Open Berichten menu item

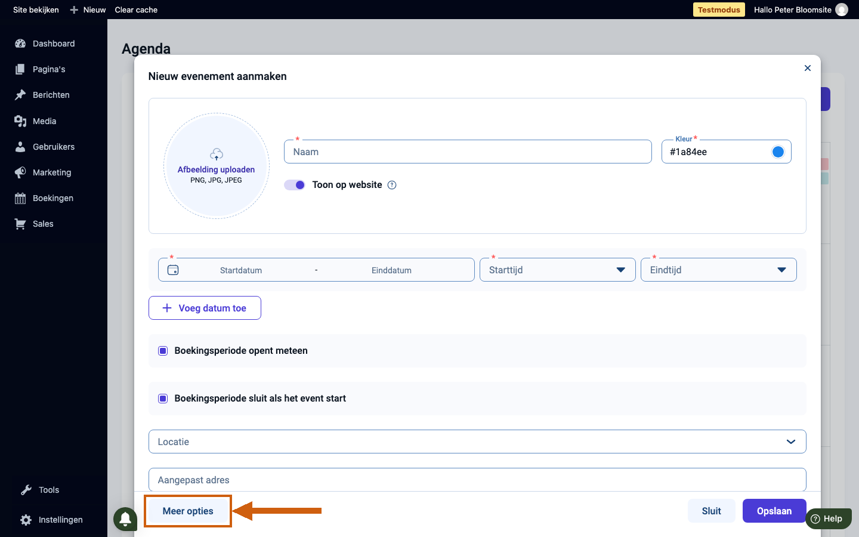(x=51, y=95)
